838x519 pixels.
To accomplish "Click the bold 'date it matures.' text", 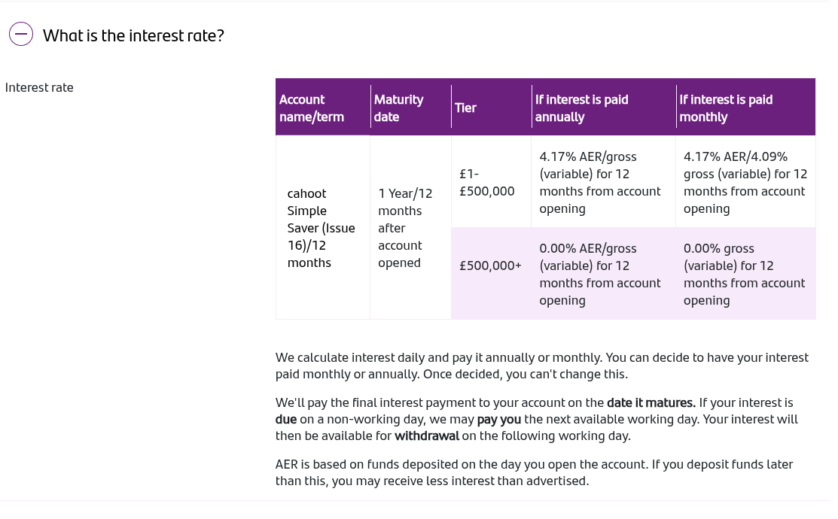I will point(651,402).
